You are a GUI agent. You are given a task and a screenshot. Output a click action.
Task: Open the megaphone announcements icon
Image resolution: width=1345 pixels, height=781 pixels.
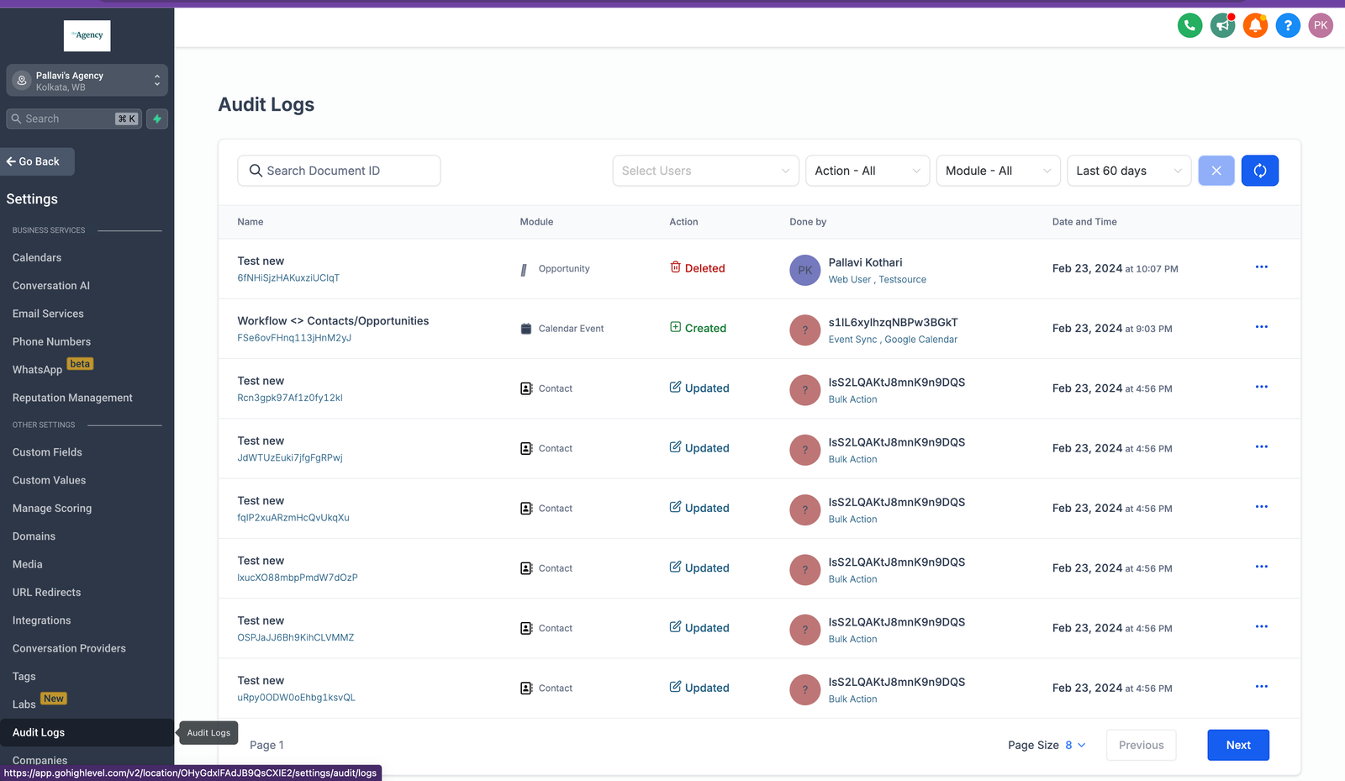pyautogui.click(x=1222, y=26)
